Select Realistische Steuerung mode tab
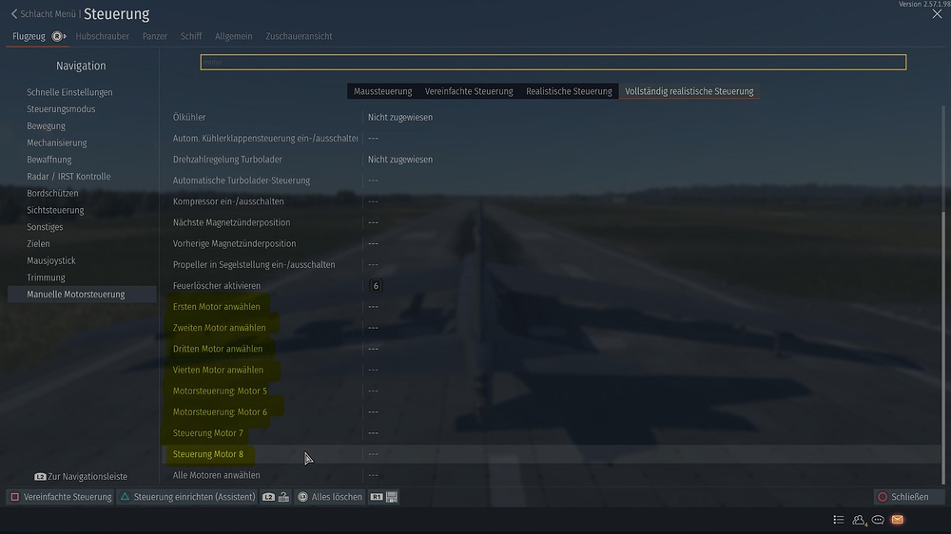Viewport: 951px width, 534px height. point(569,91)
